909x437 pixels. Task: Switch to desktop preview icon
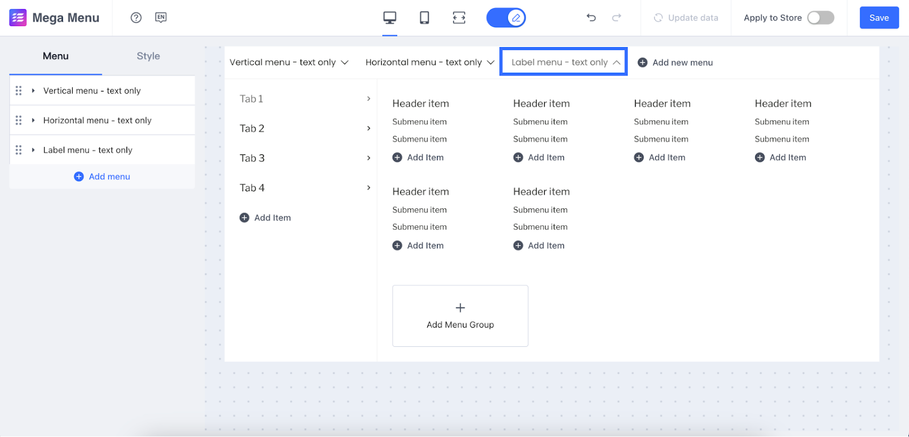click(390, 18)
